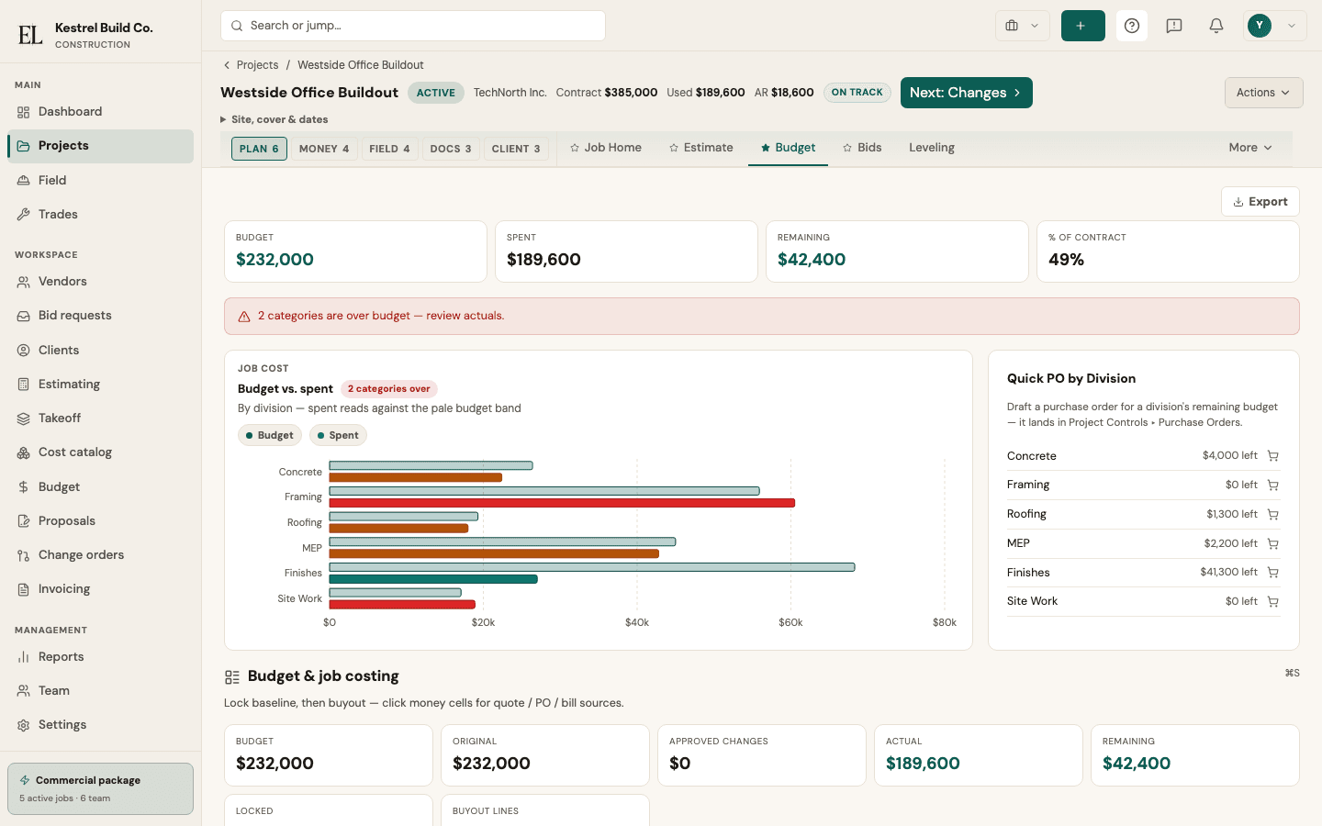Image resolution: width=1322 pixels, height=826 pixels.
Task: Click the ON TRACK status badge
Action: pos(857,93)
